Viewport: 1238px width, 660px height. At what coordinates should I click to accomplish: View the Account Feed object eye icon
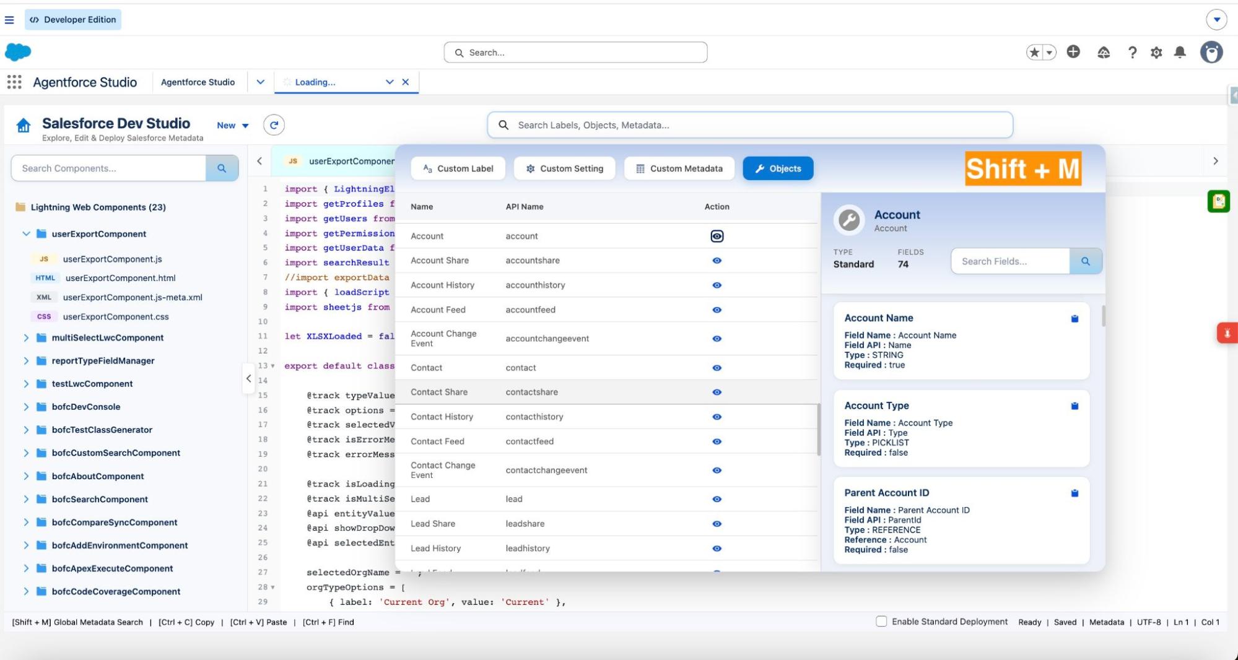pyautogui.click(x=717, y=310)
